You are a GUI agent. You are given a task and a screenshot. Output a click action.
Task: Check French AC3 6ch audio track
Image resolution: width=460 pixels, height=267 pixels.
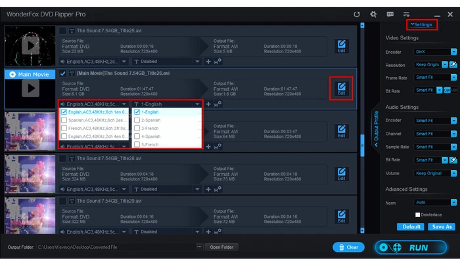[64, 128]
